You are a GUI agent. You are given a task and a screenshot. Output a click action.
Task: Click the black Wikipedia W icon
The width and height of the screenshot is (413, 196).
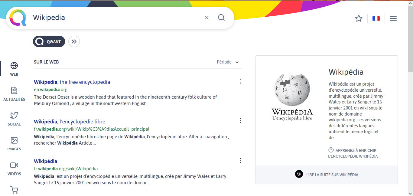click(299, 174)
